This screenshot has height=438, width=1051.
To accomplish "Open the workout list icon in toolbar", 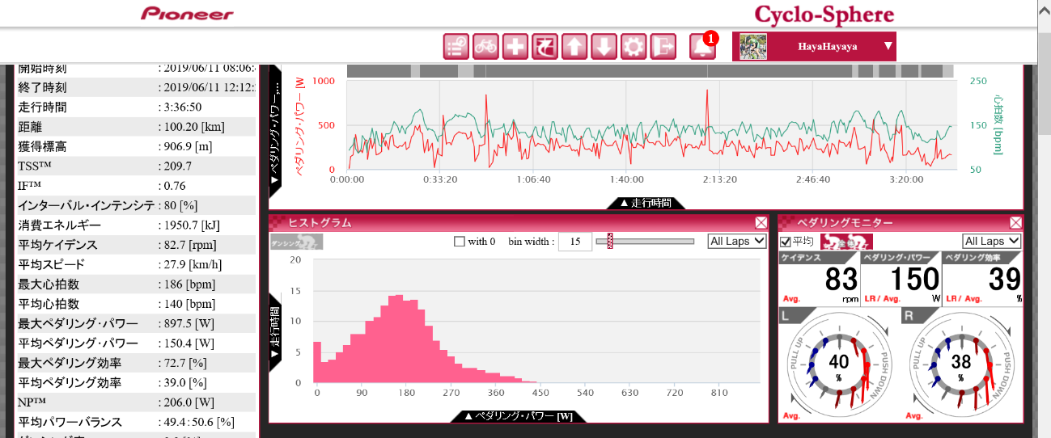I will [x=456, y=47].
